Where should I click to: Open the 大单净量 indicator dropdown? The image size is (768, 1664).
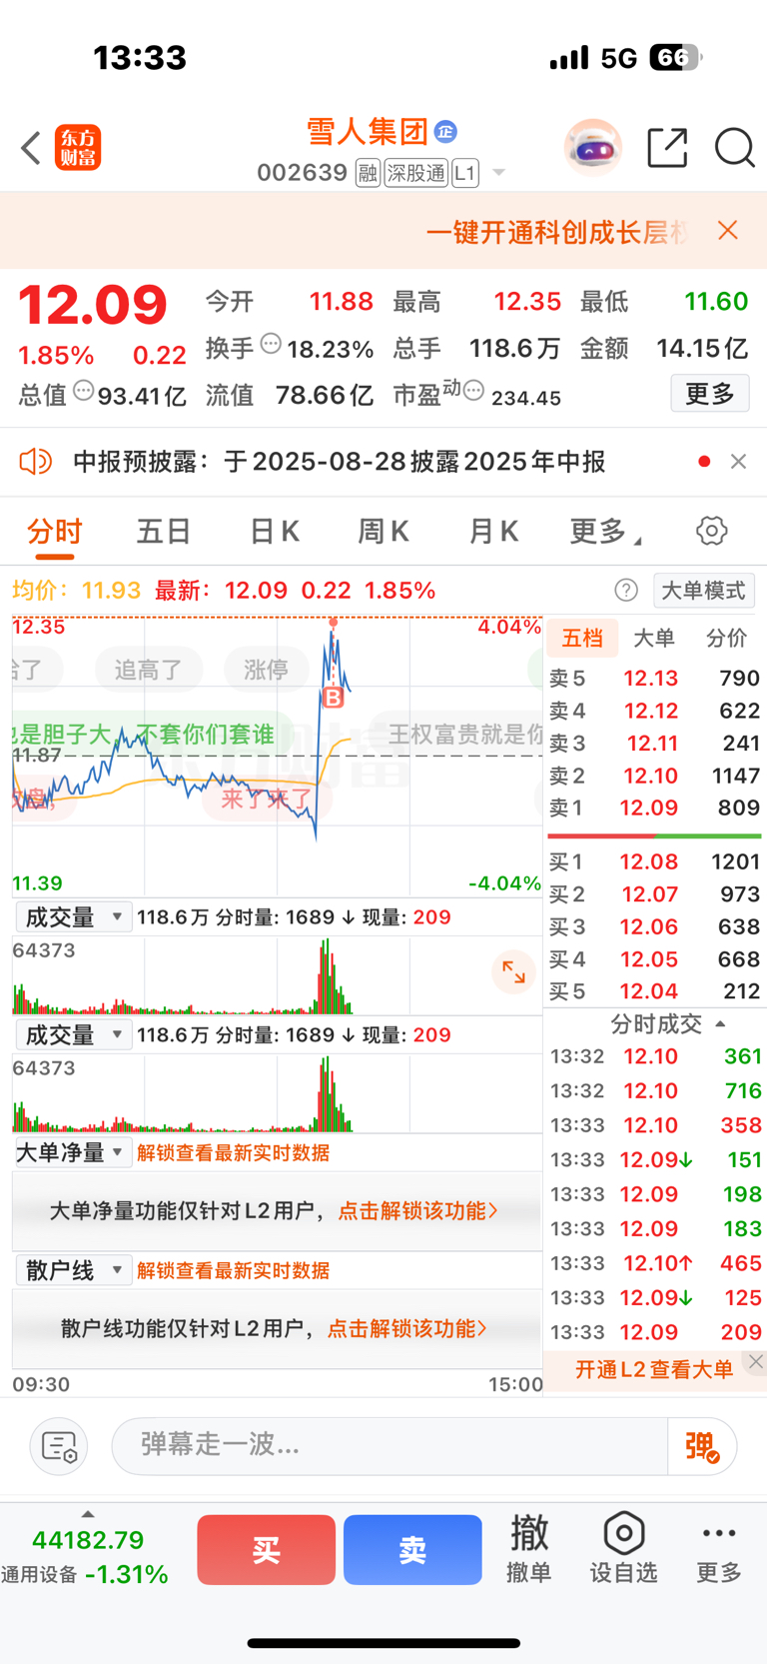pyautogui.click(x=74, y=1153)
